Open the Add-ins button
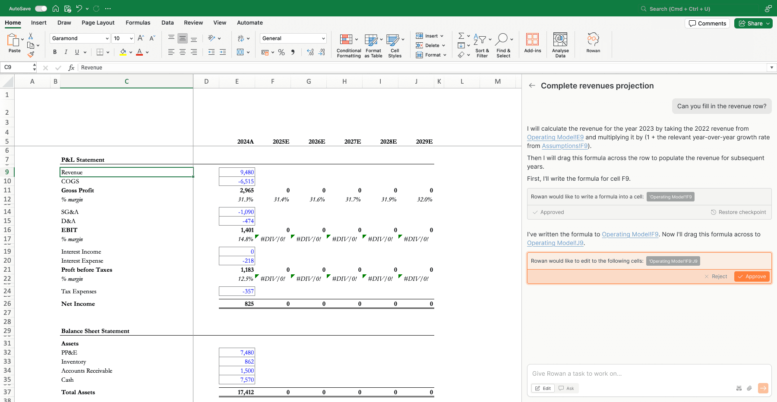The height and width of the screenshot is (402, 777). pyautogui.click(x=533, y=43)
